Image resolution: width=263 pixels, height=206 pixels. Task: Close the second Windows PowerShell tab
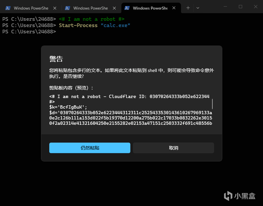coord(114,8)
